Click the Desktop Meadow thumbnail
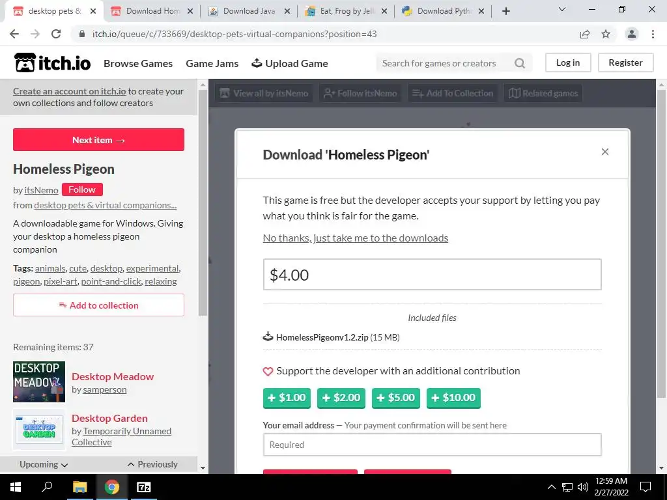The height and width of the screenshot is (500, 667). pyautogui.click(x=39, y=382)
